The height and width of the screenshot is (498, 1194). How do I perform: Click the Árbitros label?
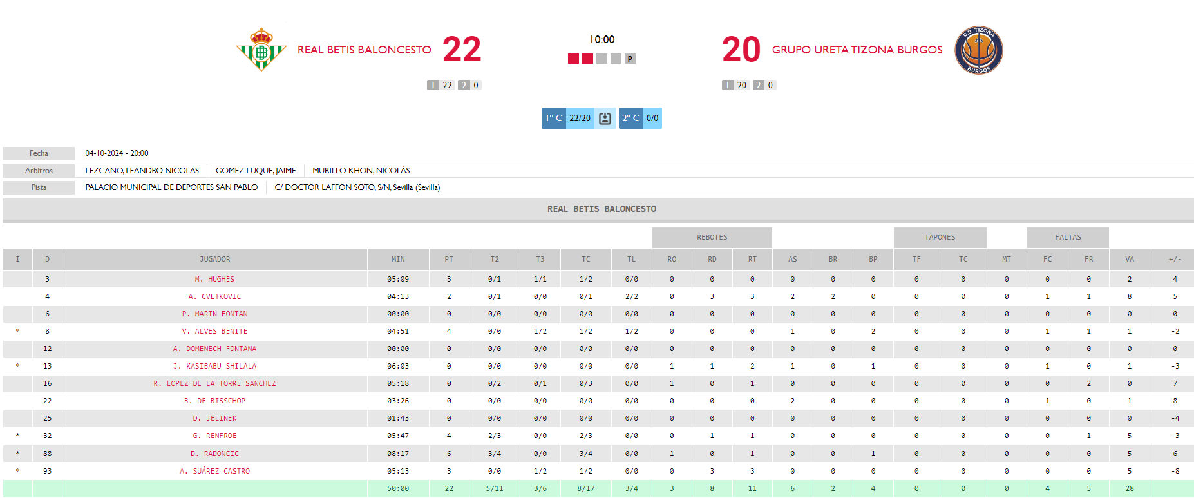pos(39,171)
